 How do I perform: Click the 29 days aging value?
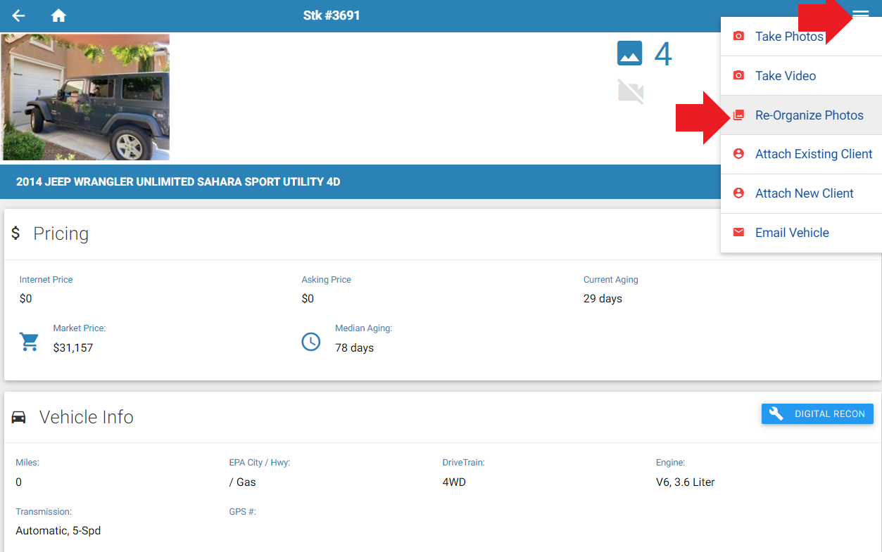coord(603,299)
